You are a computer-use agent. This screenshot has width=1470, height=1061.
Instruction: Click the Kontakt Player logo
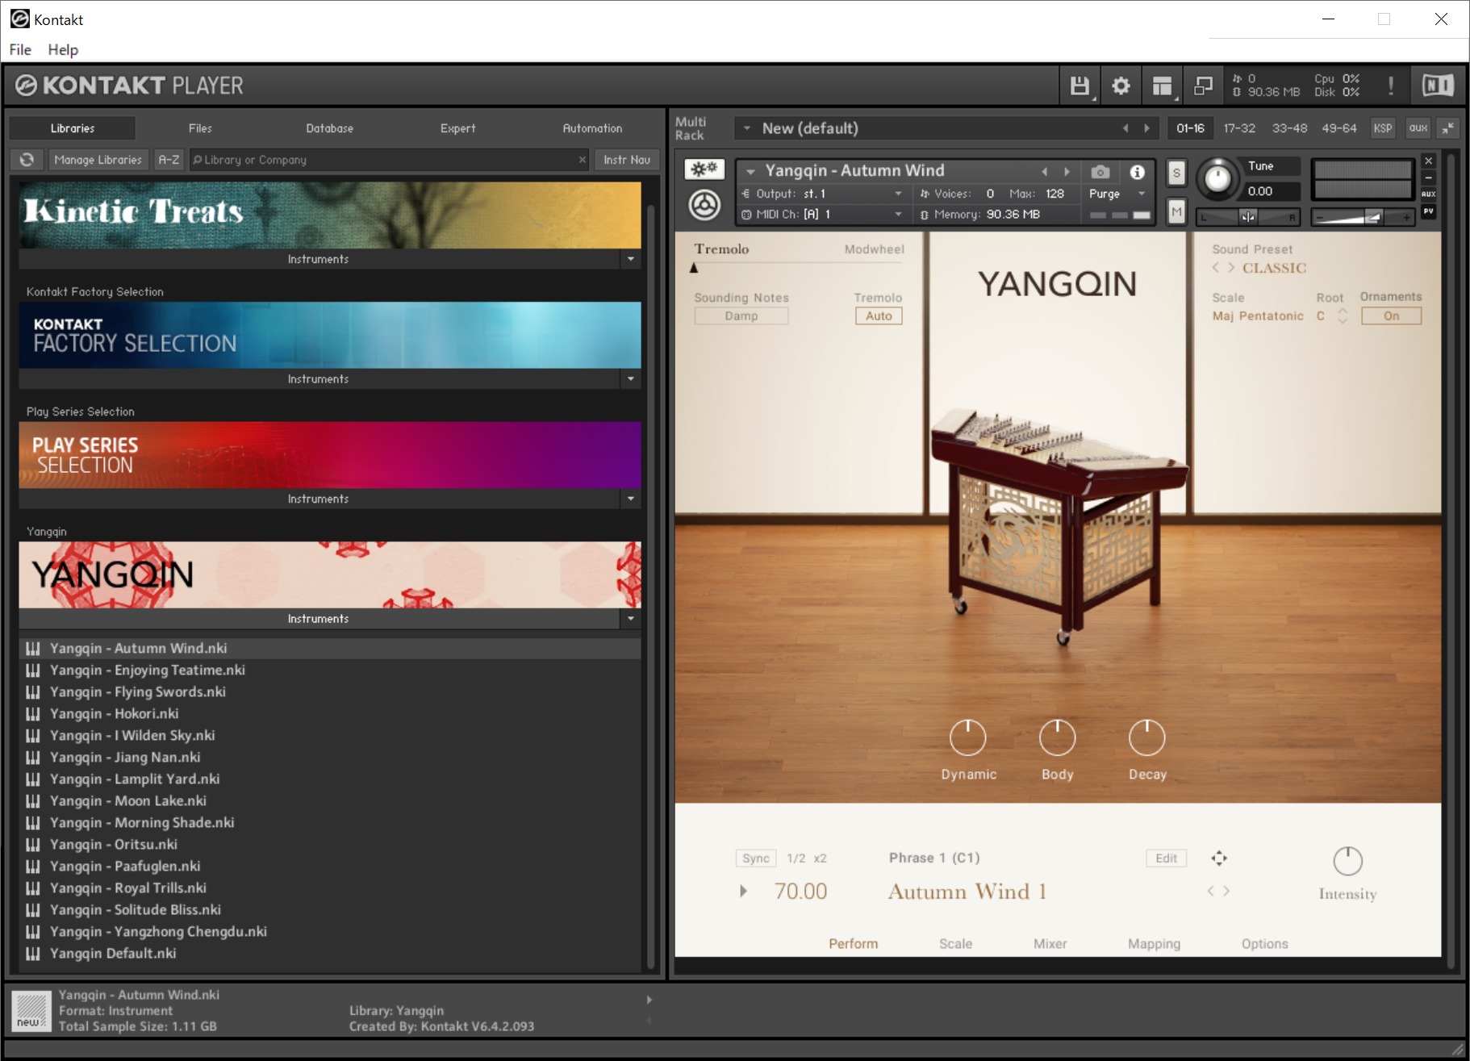[129, 86]
